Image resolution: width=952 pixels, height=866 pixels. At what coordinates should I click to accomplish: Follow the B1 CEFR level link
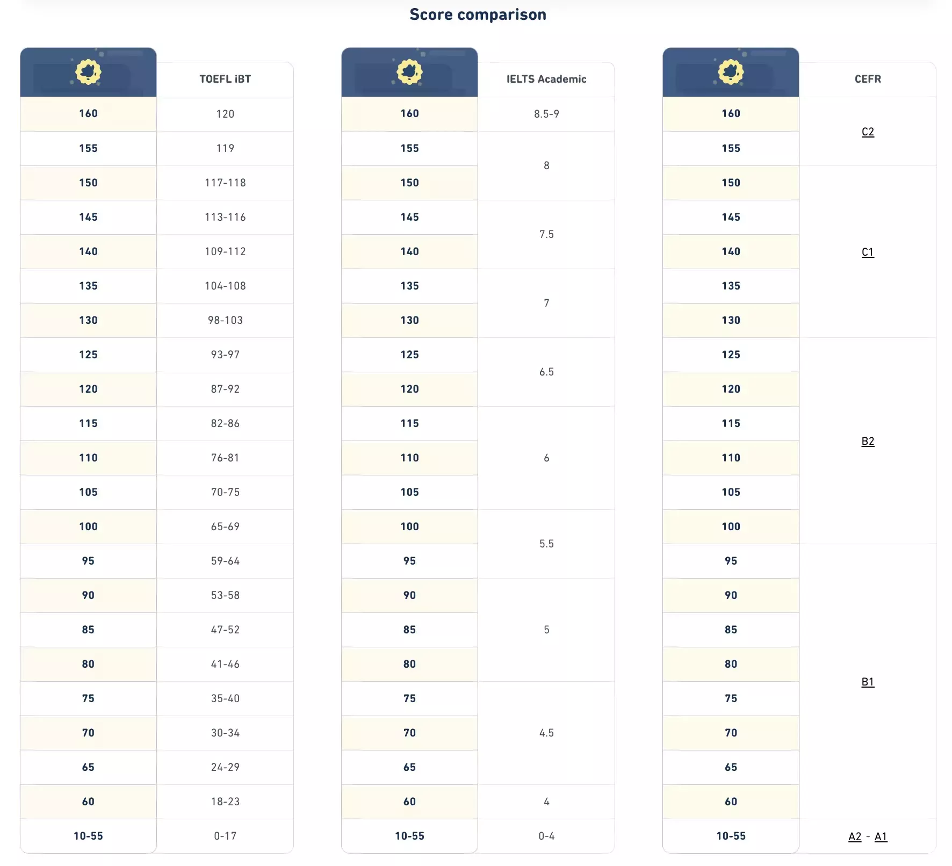pyautogui.click(x=868, y=682)
